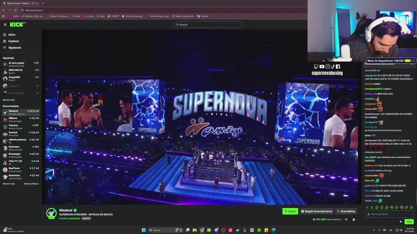The width and height of the screenshot is (417, 234).
Task: Select el_loco_pequi channel in Siguiendo
Action: (x=21, y=64)
